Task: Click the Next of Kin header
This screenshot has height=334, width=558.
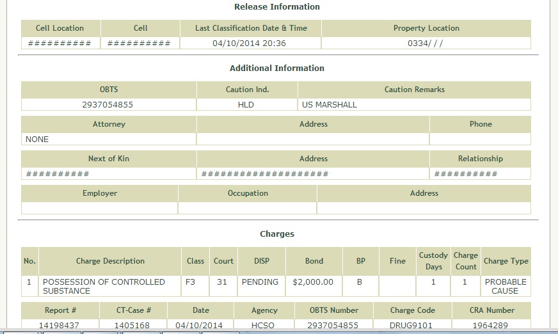Action: (109, 159)
